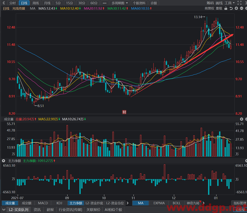Screen dimensions: 247x213
Task: Open the 行业资讯[传媒] tab
Action: 70,210
